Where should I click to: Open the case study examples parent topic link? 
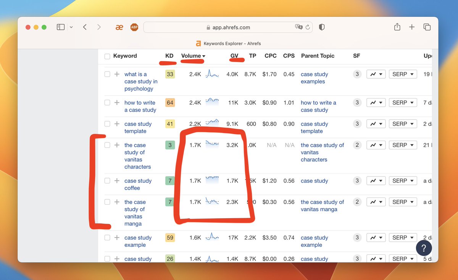pyautogui.click(x=314, y=78)
